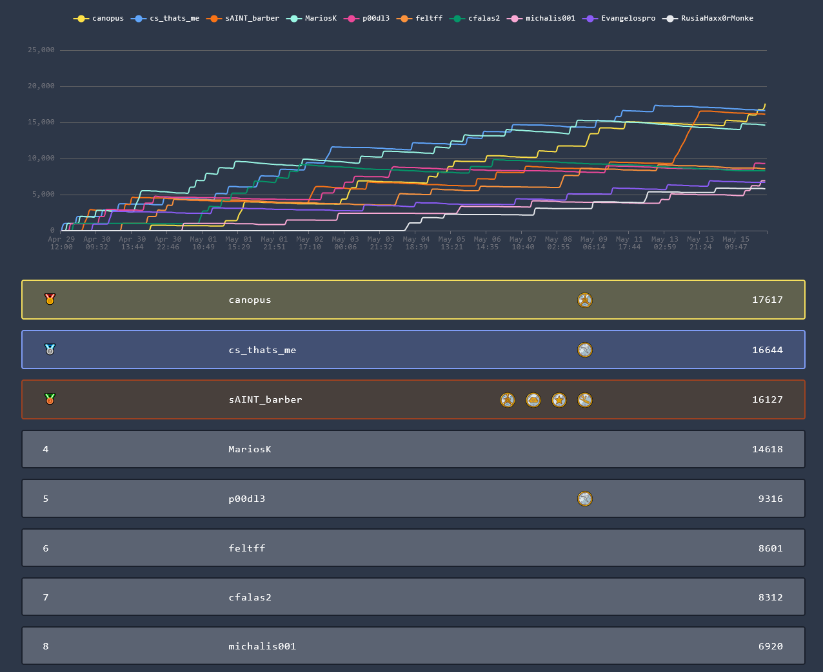Toggle the Evangelospro legend item
This screenshot has height=672, width=823.
click(620, 19)
